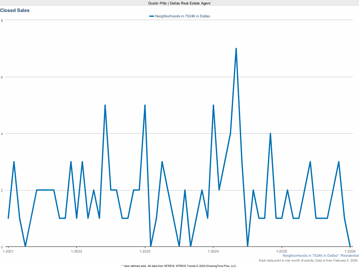Click the NTREIS Trends copyright footer text

coord(180,266)
